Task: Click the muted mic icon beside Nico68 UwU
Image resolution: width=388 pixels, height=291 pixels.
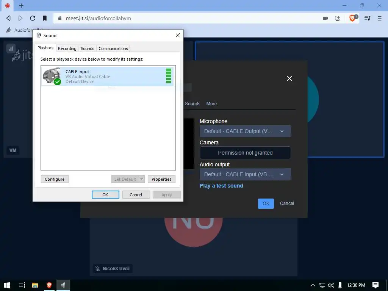Action: pyautogui.click(x=98, y=269)
